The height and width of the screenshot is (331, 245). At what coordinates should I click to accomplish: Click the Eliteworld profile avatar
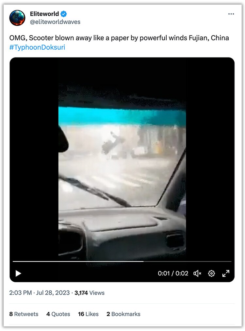pos(17,18)
